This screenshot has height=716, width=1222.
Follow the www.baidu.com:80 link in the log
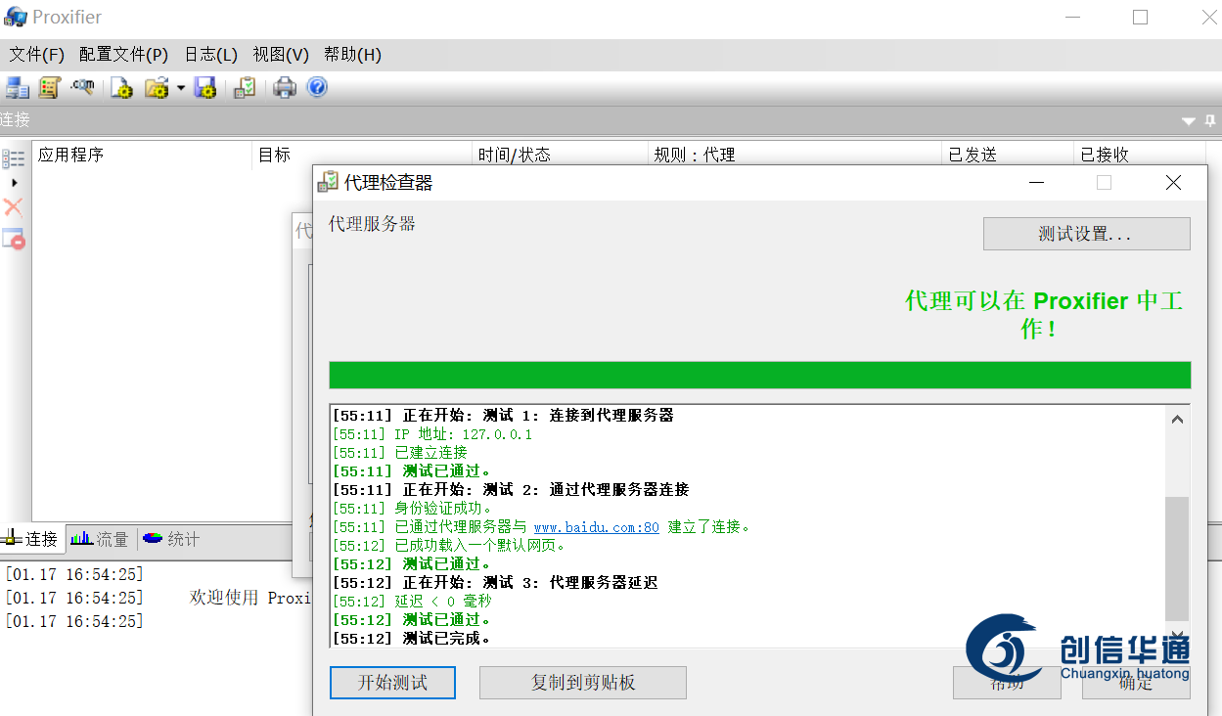(x=597, y=527)
